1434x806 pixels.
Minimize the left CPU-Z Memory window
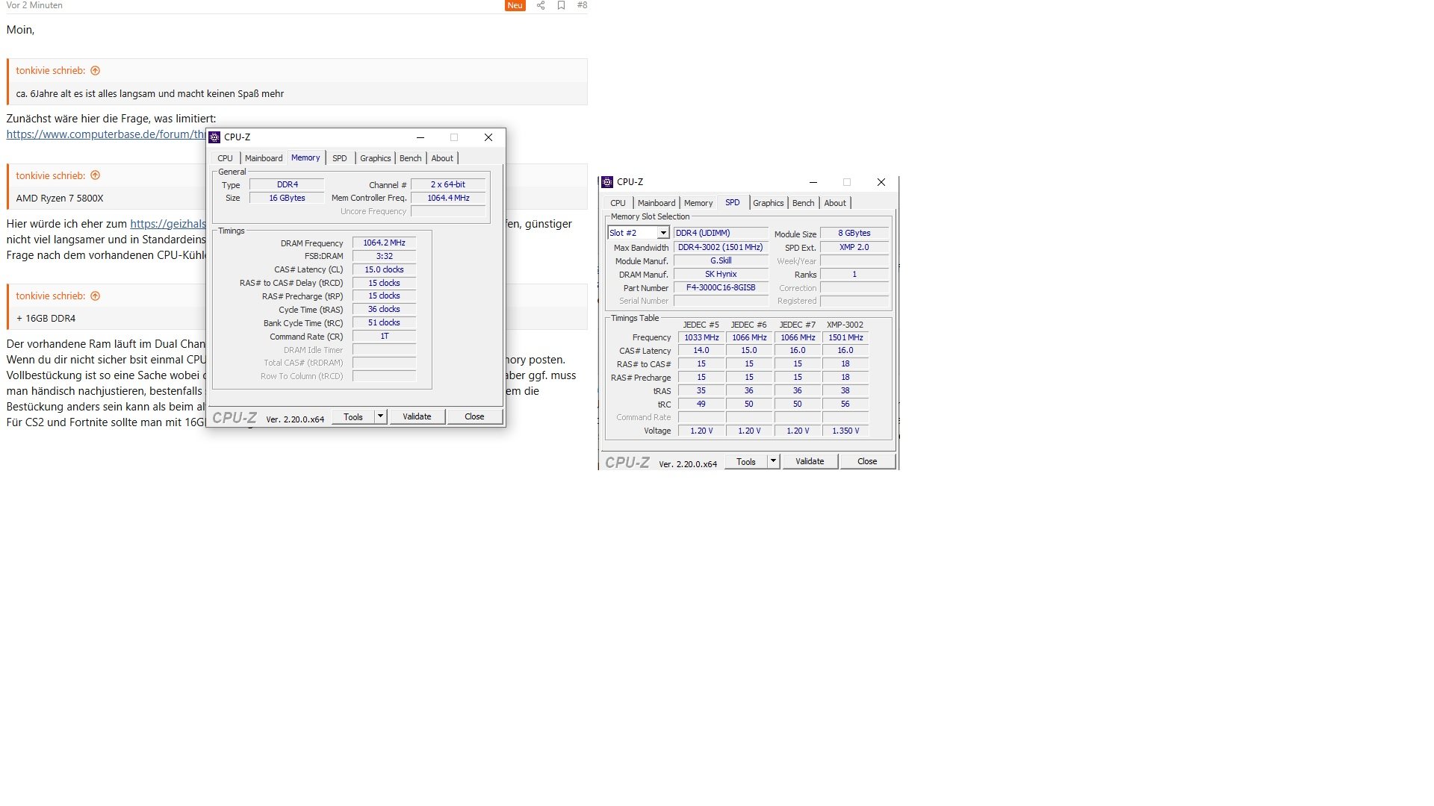(x=420, y=137)
